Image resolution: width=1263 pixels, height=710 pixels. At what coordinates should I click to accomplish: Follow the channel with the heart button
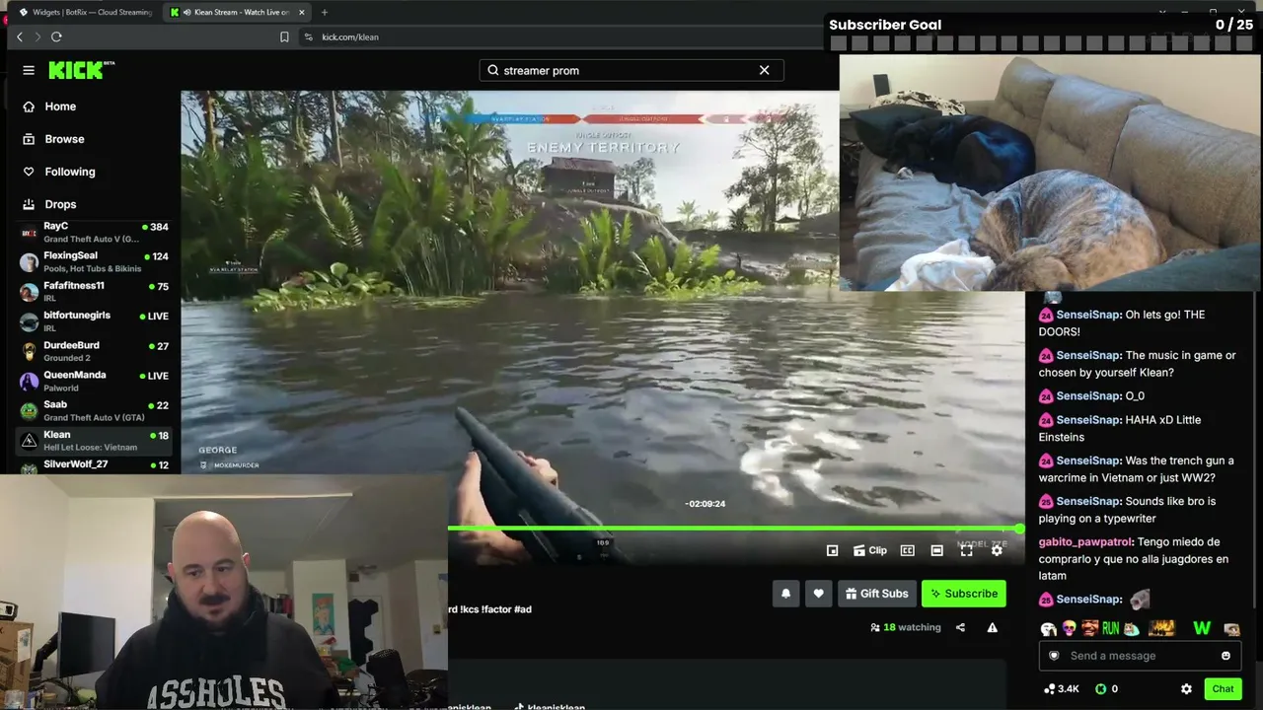pos(818,594)
